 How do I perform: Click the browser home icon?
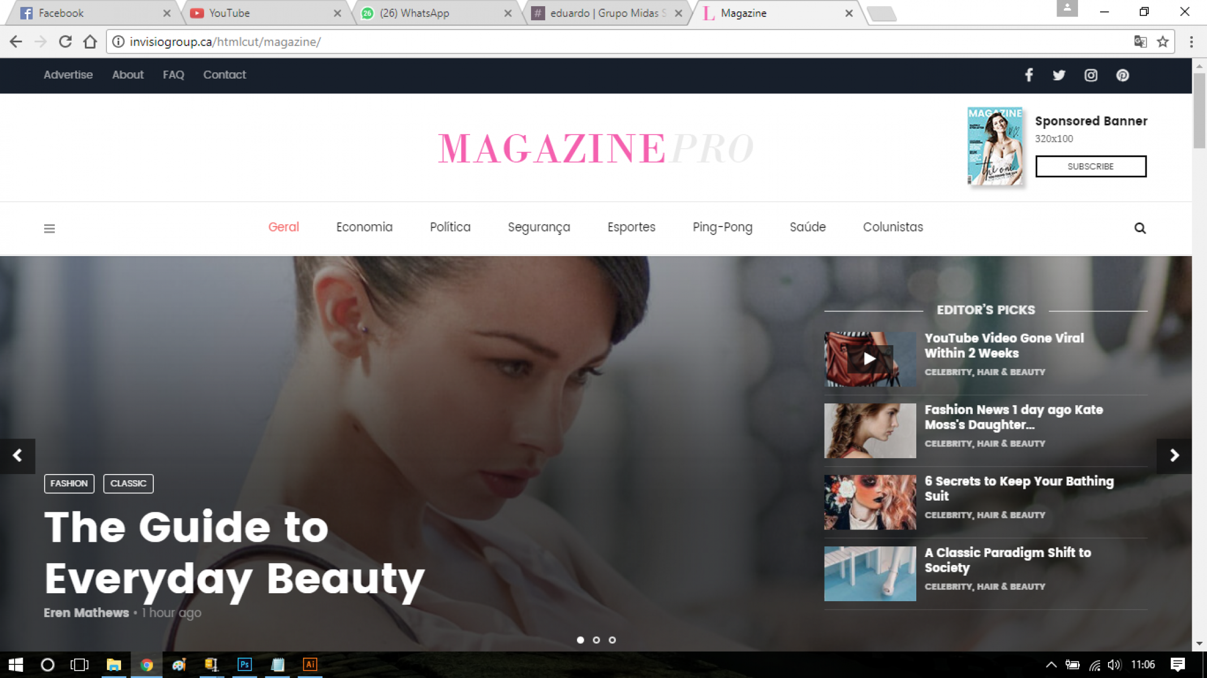(90, 42)
